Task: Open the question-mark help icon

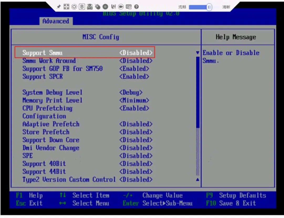Action: (x=136, y=7)
